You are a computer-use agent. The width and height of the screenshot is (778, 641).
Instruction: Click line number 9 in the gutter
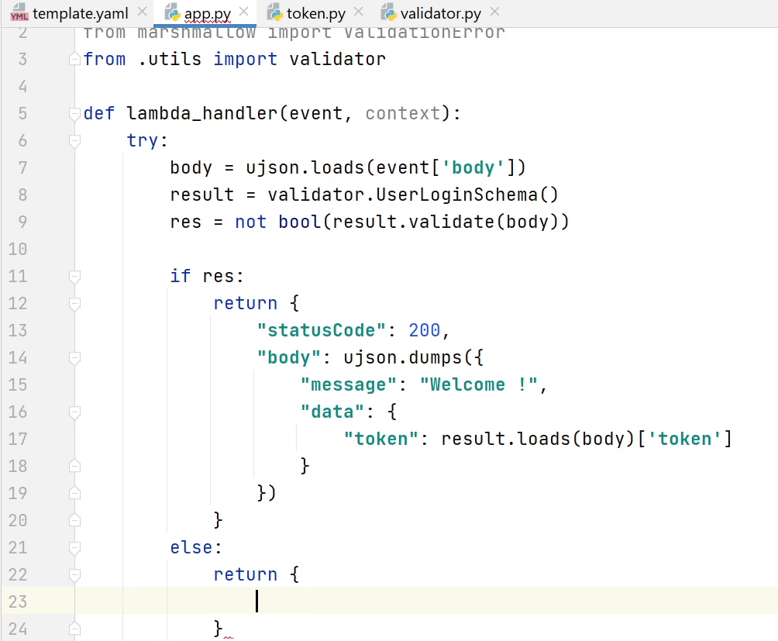pos(22,222)
